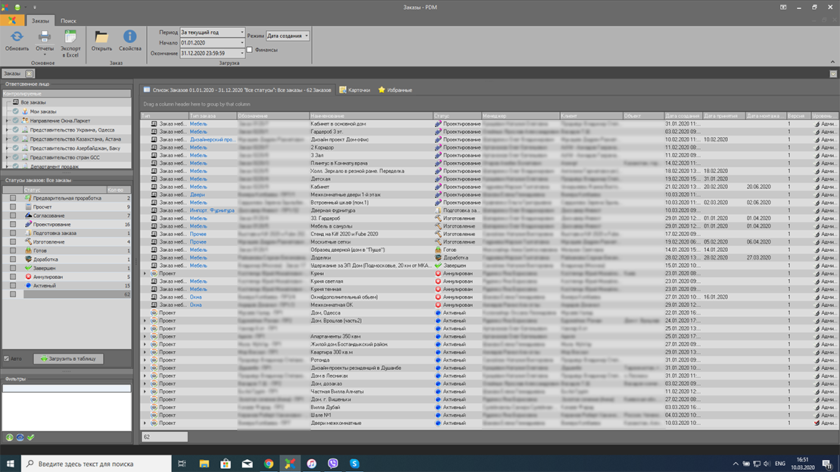
Task: Click the Наименование column header
Action: (371, 116)
